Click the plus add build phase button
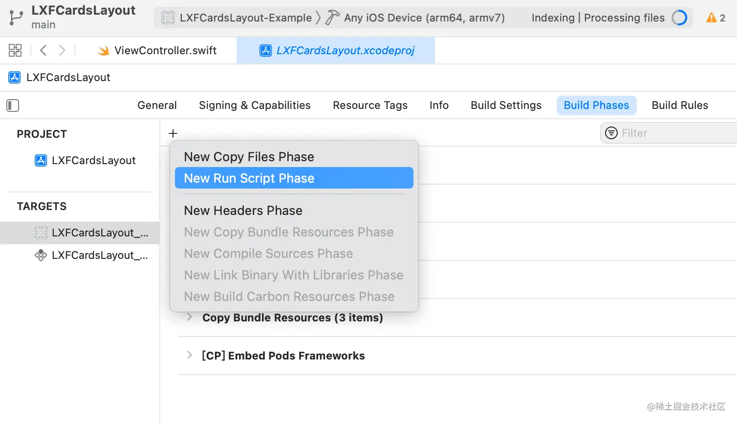This screenshot has height=423, width=737. pos(173,133)
